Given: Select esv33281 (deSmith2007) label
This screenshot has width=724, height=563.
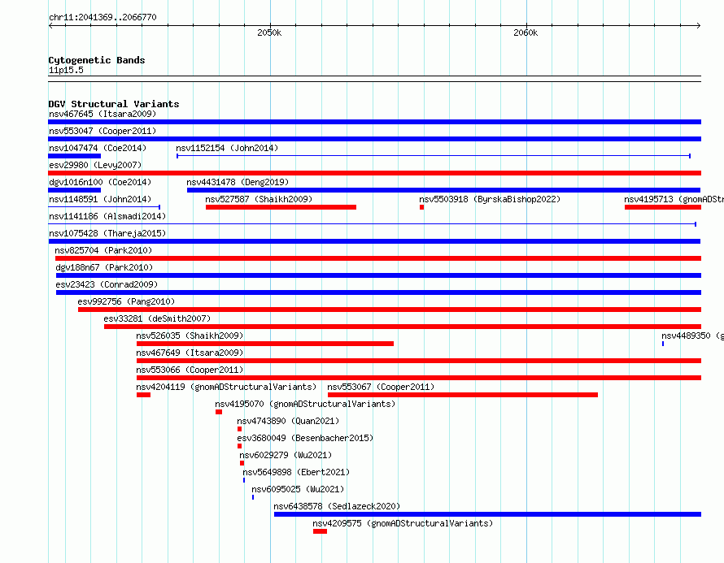Looking at the screenshot, I should pyautogui.click(x=157, y=318).
